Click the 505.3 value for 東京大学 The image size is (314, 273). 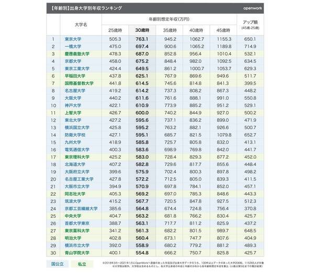point(115,39)
